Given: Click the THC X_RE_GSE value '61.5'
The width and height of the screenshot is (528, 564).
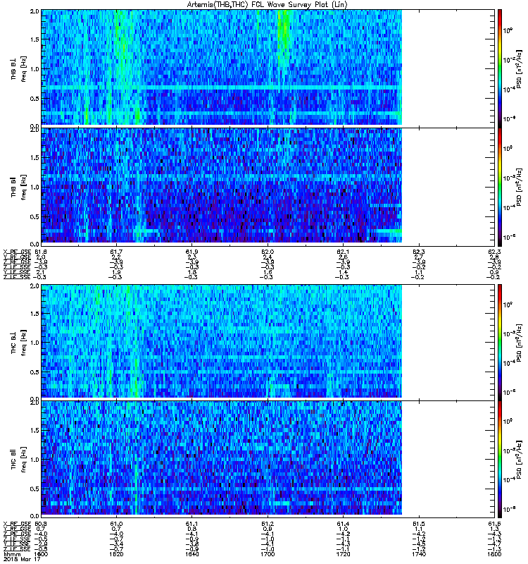Looking at the screenshot, I should pos(419,524).
